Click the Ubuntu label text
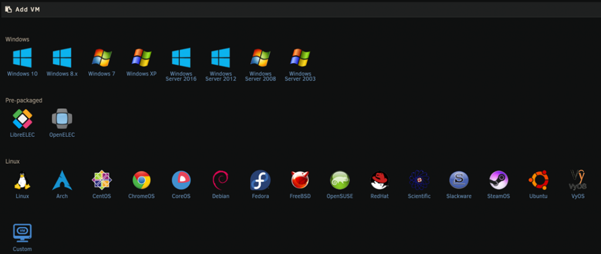The image size is (601, 254). click(x=538, y=196)
